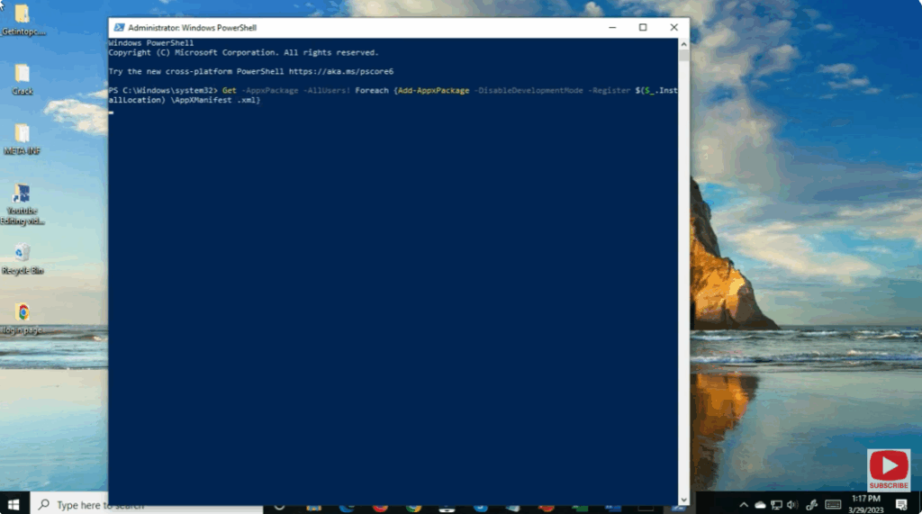Screen dimensions: 922x514
Task: Click the pen/link tray icon
Action: (x=812, y=505)
